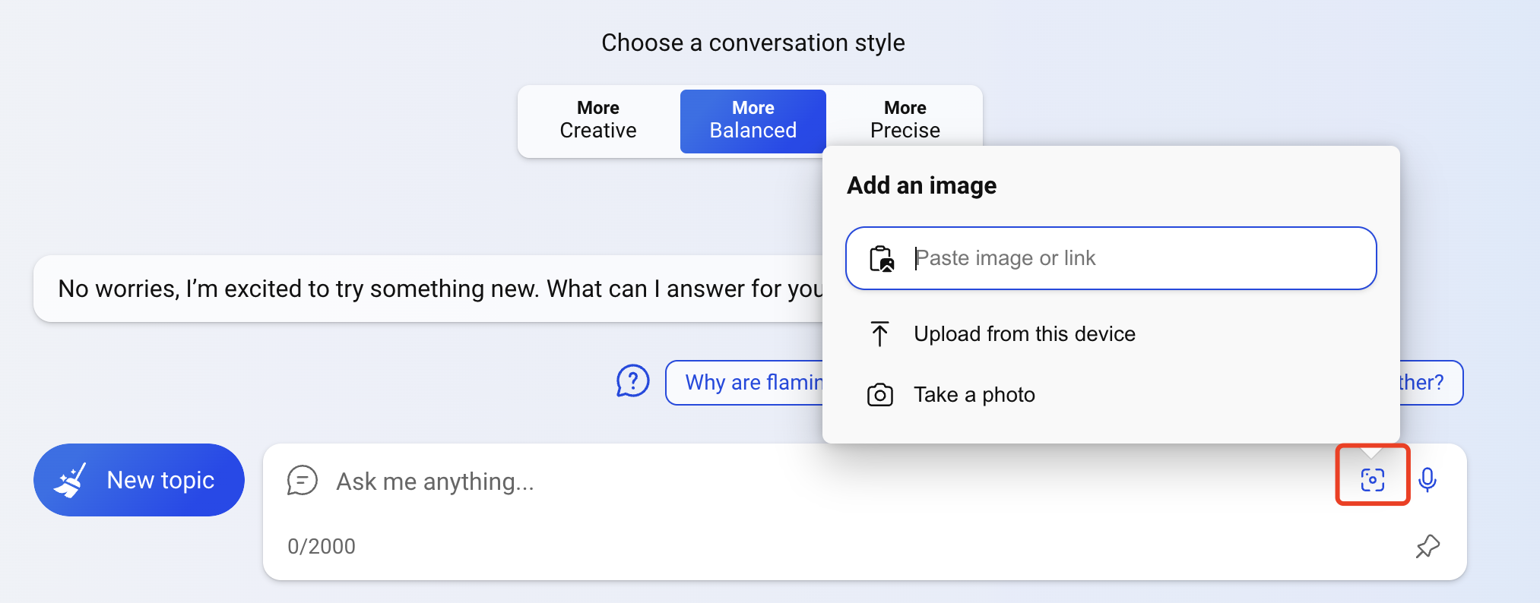This screenshot has height=603, width=1540.
Task: Click into the Ask me anything box
Action: coord(760,481)
